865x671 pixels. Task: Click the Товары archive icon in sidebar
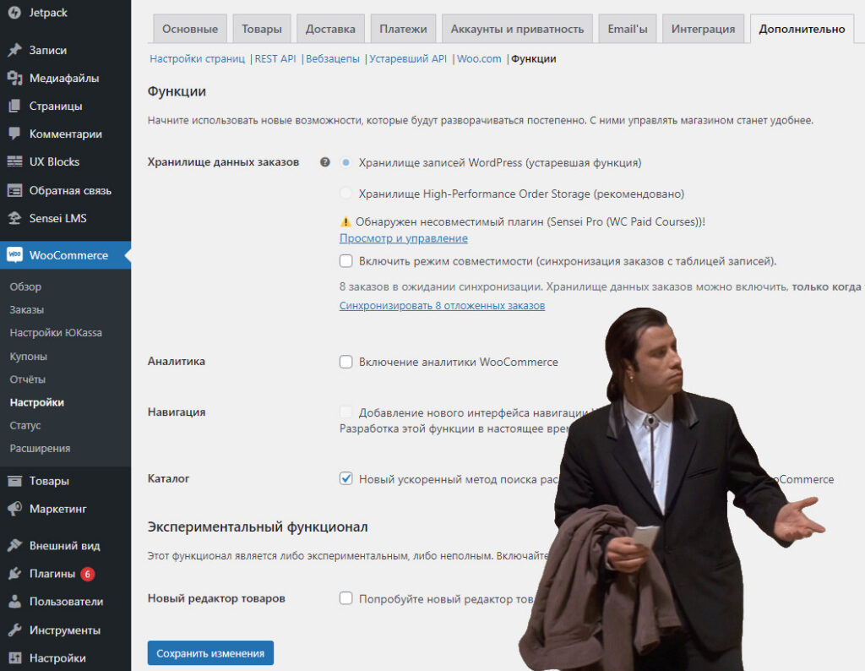tap(15, 481)
